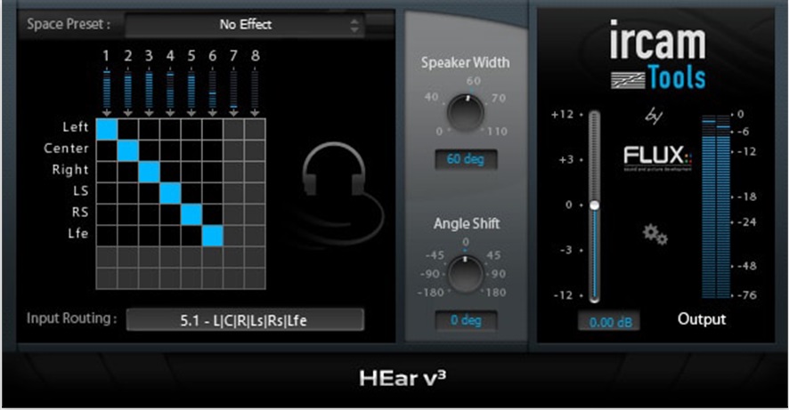This screenshot has width=789, height=410.
Task: Click the -76 meter scale label
Action: (747, 295)
